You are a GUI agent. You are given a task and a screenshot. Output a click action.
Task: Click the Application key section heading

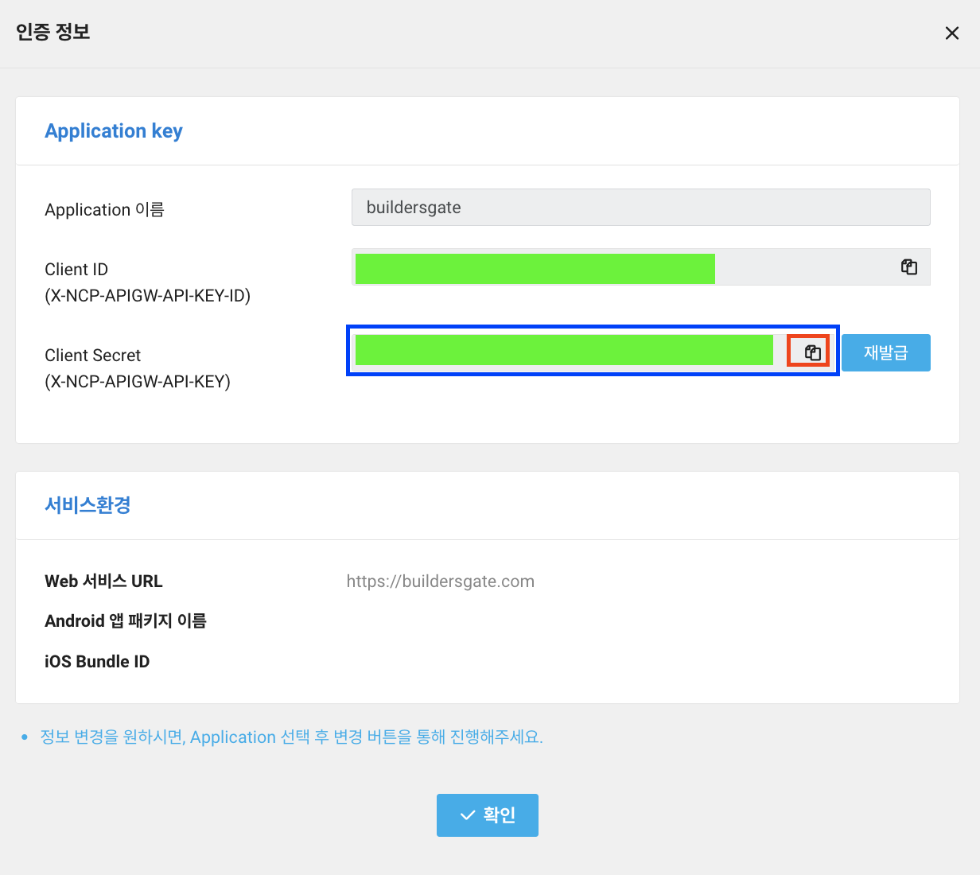click(x=114, y=131)
